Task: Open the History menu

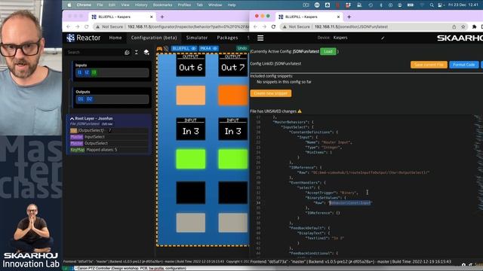Action: click(141, 5)
